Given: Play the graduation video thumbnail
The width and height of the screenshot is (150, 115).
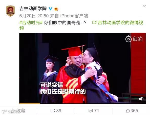Looking at the screenshot, I should click(82, 68).
